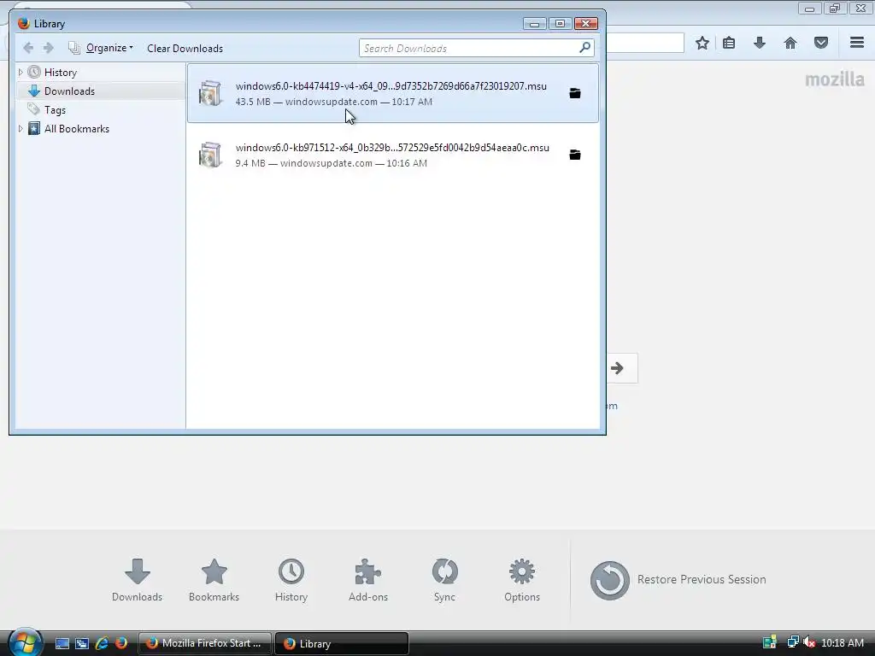The image size is (875, 656).
Task: Select All Bookmarks in the sidebar
Action: point(76,129)
